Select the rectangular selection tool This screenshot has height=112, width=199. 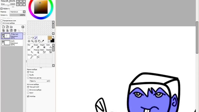[29, 38]
